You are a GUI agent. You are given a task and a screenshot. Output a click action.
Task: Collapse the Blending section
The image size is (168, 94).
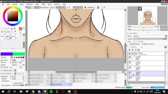click(x=1, y=77)
